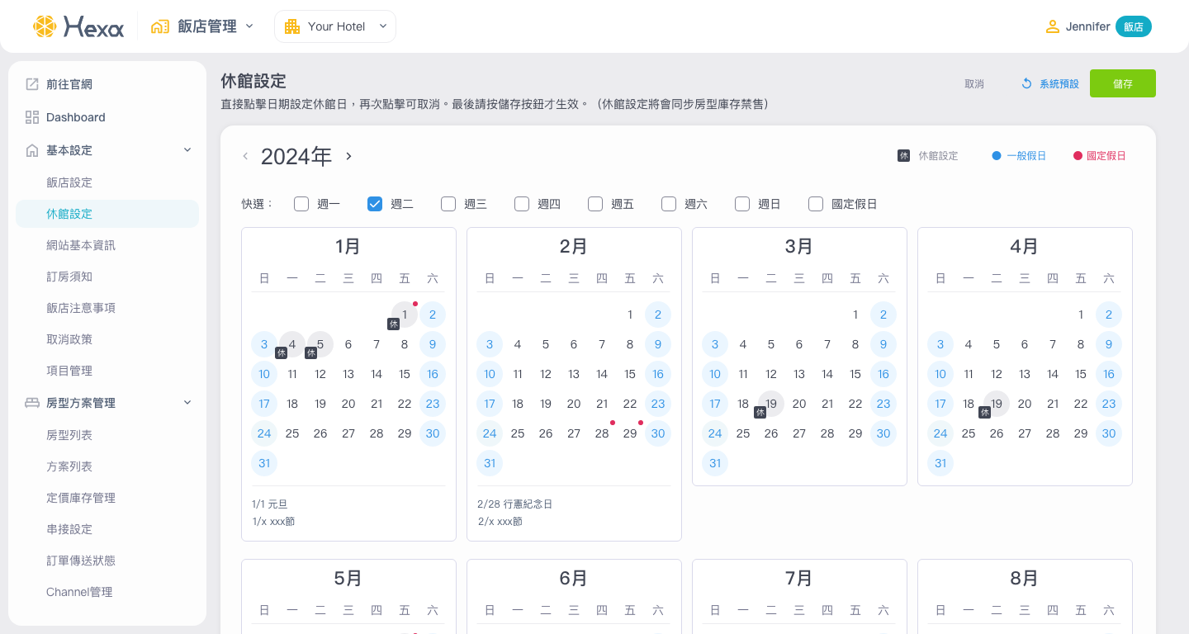Open 取消政策 in the sidebar
1189x634 pixels.
pos(69,339)
